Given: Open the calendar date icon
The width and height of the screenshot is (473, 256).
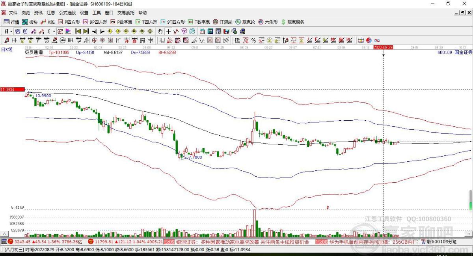Looking at the screenshot, I should tap(202, 31).
